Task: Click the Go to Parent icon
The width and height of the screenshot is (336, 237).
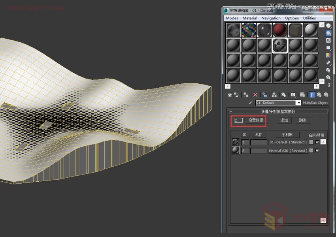Action: (319, 95)
